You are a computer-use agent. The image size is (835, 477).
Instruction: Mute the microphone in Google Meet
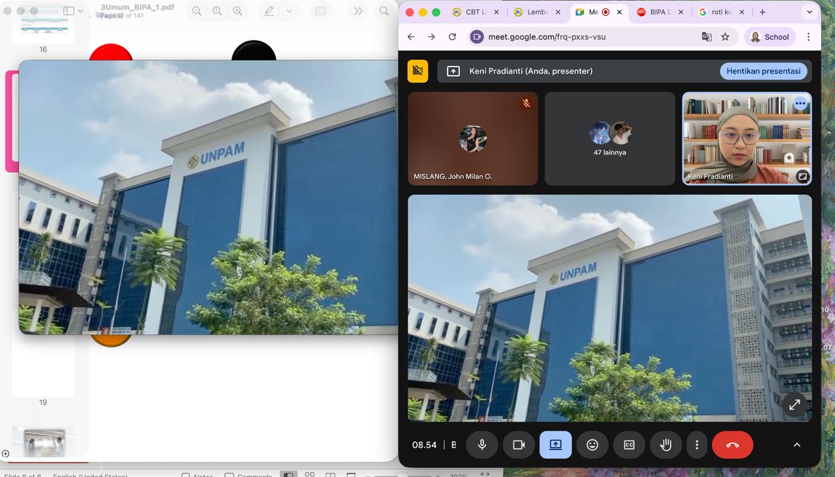[482, 445]
